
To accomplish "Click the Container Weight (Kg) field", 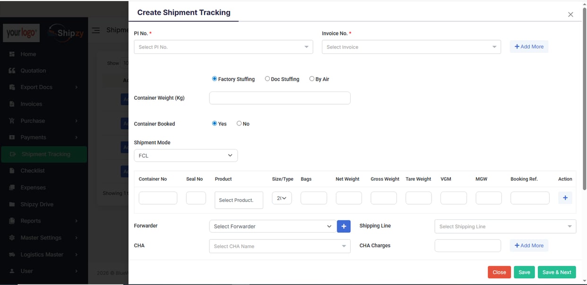I will point(280,98).
